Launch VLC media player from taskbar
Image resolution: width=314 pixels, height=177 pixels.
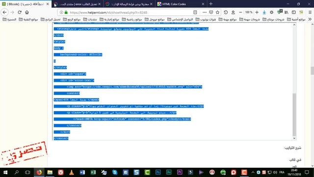(x=72, y=173)
